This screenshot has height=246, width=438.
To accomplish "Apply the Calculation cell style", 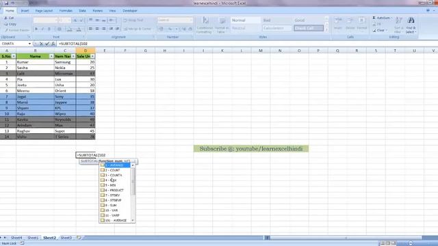I will point(276,28).
